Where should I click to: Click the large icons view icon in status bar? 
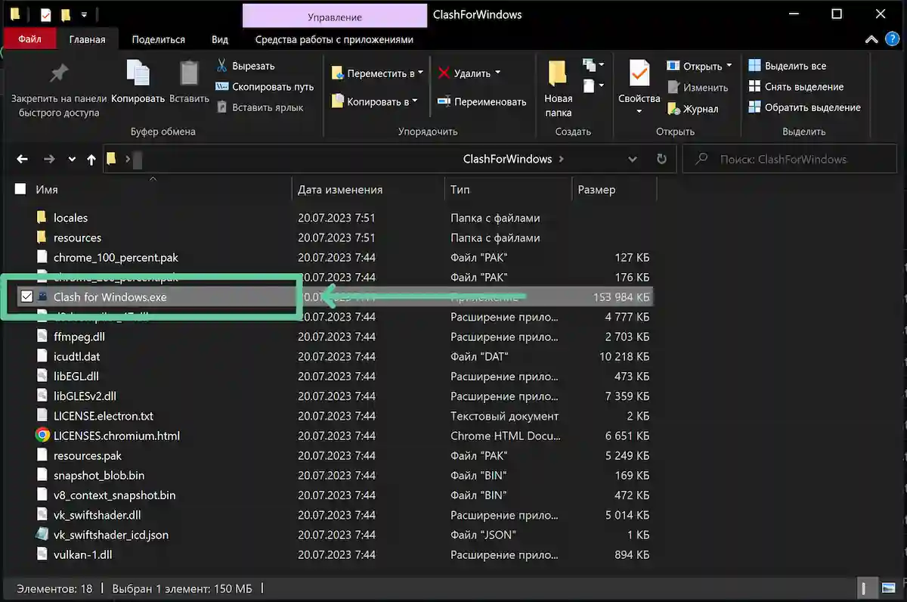coord(887,588)
